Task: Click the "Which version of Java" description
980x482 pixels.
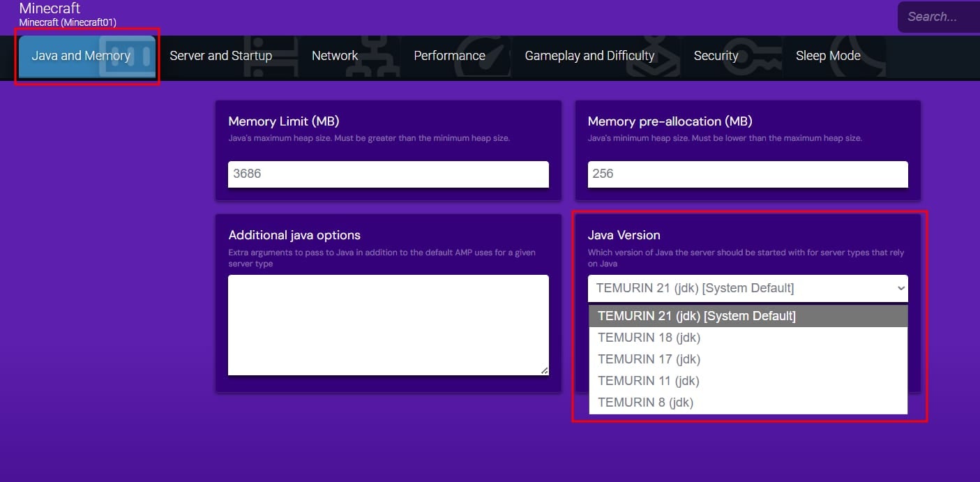Action: 746,258
